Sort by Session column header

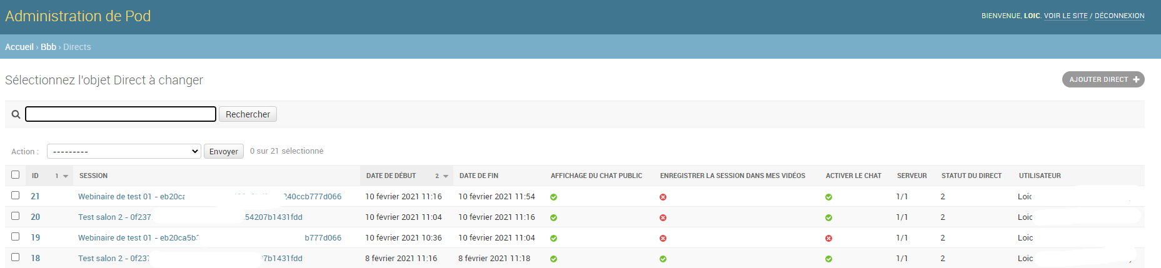(x=93, y=176)
